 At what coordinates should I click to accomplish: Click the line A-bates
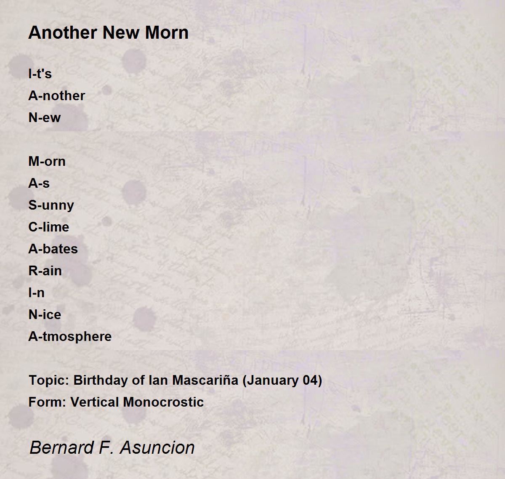tap(53, 249)
